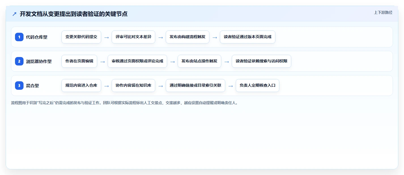Click the number 2 badge for 浏览器协作型

(x=19, y=61)
